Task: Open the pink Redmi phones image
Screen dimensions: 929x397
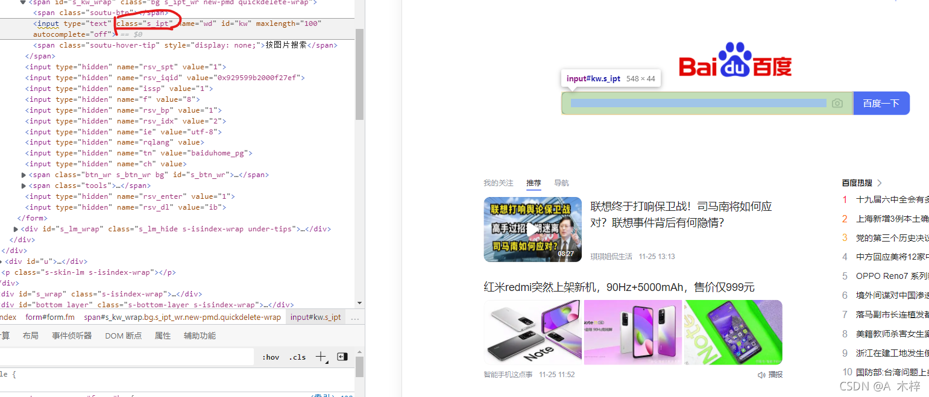Action: [633, 332]
